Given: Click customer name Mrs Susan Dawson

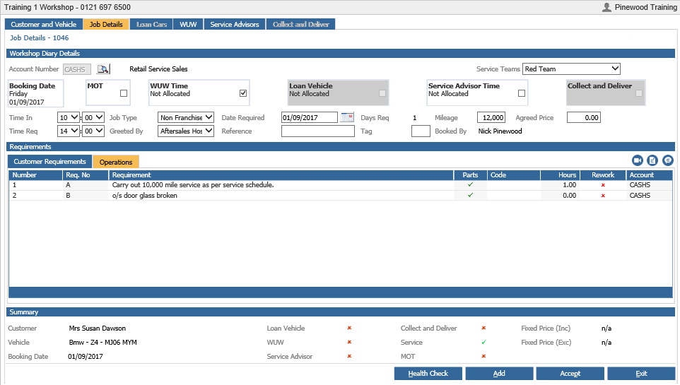Looking at the screenshot, I should point(97,328).
